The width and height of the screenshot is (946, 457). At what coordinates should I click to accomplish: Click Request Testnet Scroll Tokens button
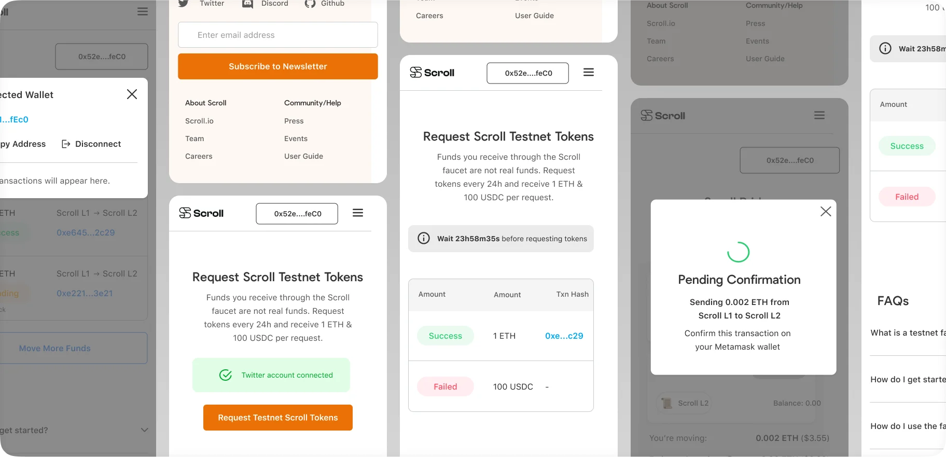277,418
